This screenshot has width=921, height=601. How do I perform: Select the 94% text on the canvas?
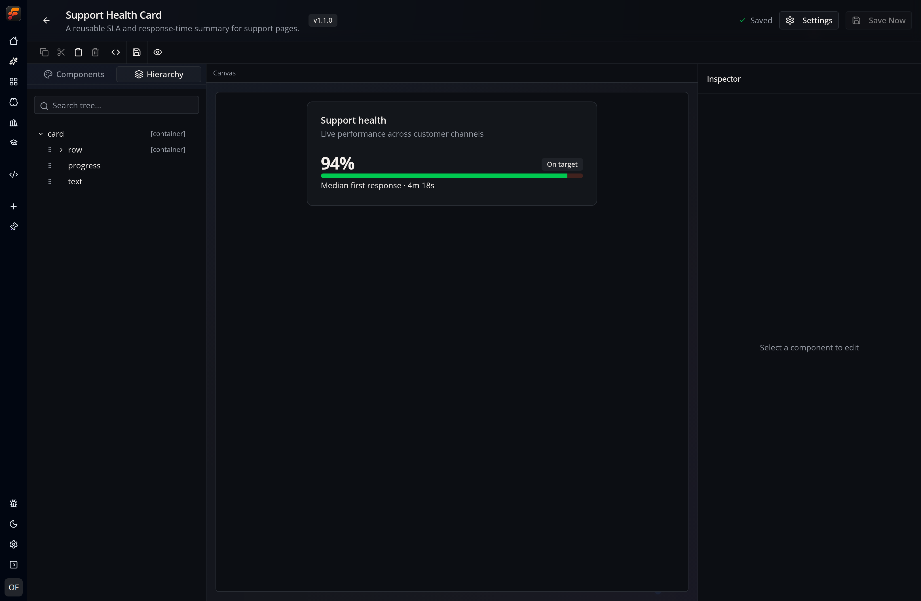coord(337,164)
